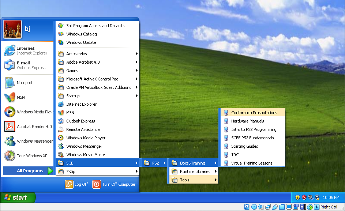Click the bj user account chess picture
This screenshot has height=211, width=345.
click(12, 29)
